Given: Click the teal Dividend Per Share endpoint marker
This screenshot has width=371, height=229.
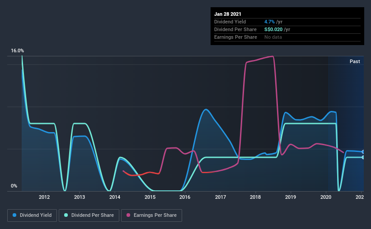Looking at the screenshot, I should coord(363,157).
